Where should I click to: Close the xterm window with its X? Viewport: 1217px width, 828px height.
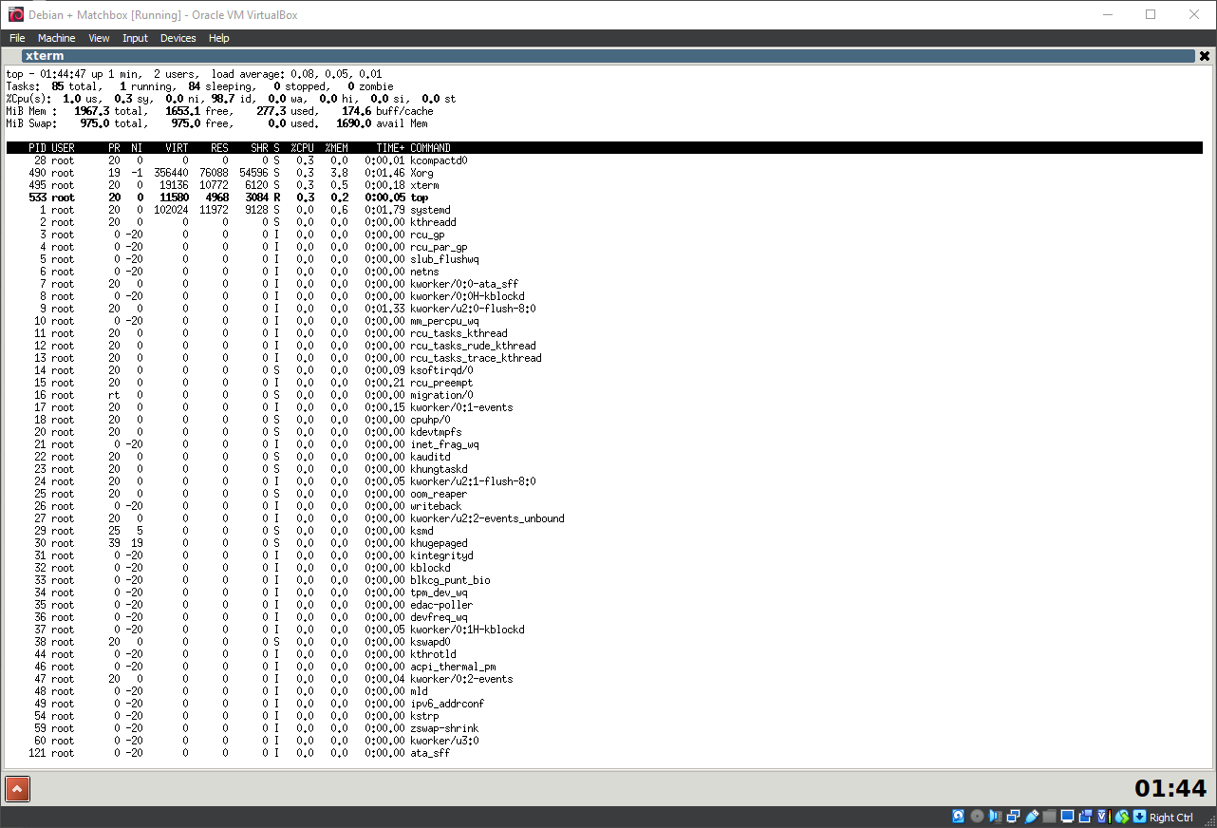1204,55
